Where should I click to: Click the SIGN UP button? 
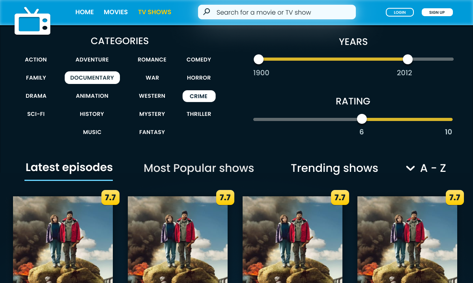437,12
